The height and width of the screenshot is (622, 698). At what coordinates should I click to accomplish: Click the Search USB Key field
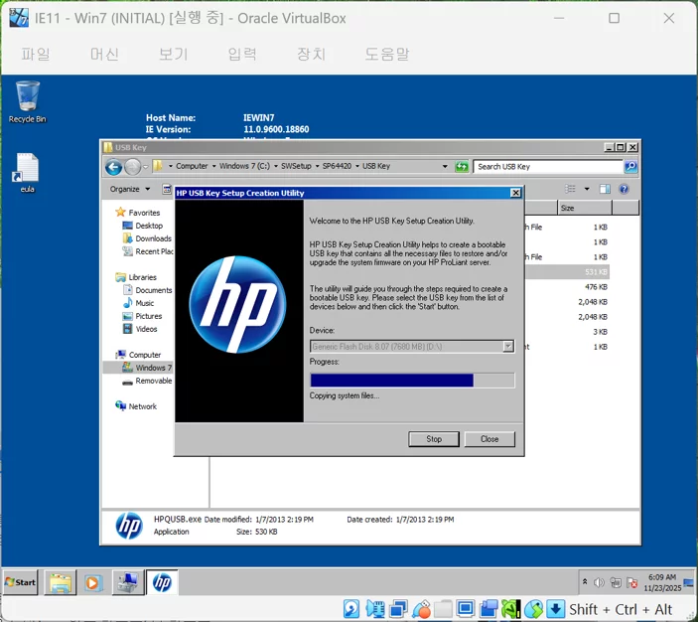[547, 167]
